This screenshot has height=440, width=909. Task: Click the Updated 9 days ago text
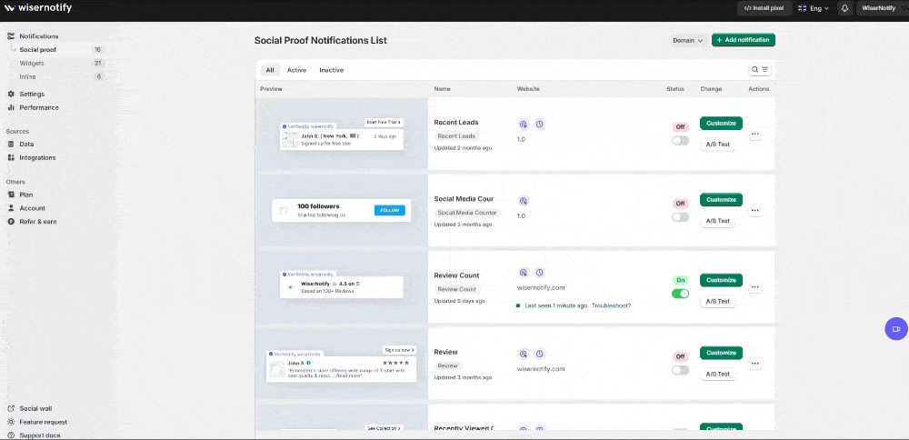tap(460, 301)
